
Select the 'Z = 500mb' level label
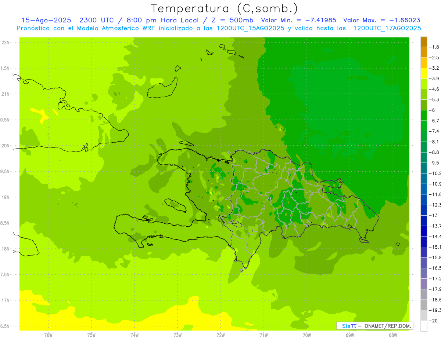231,20
